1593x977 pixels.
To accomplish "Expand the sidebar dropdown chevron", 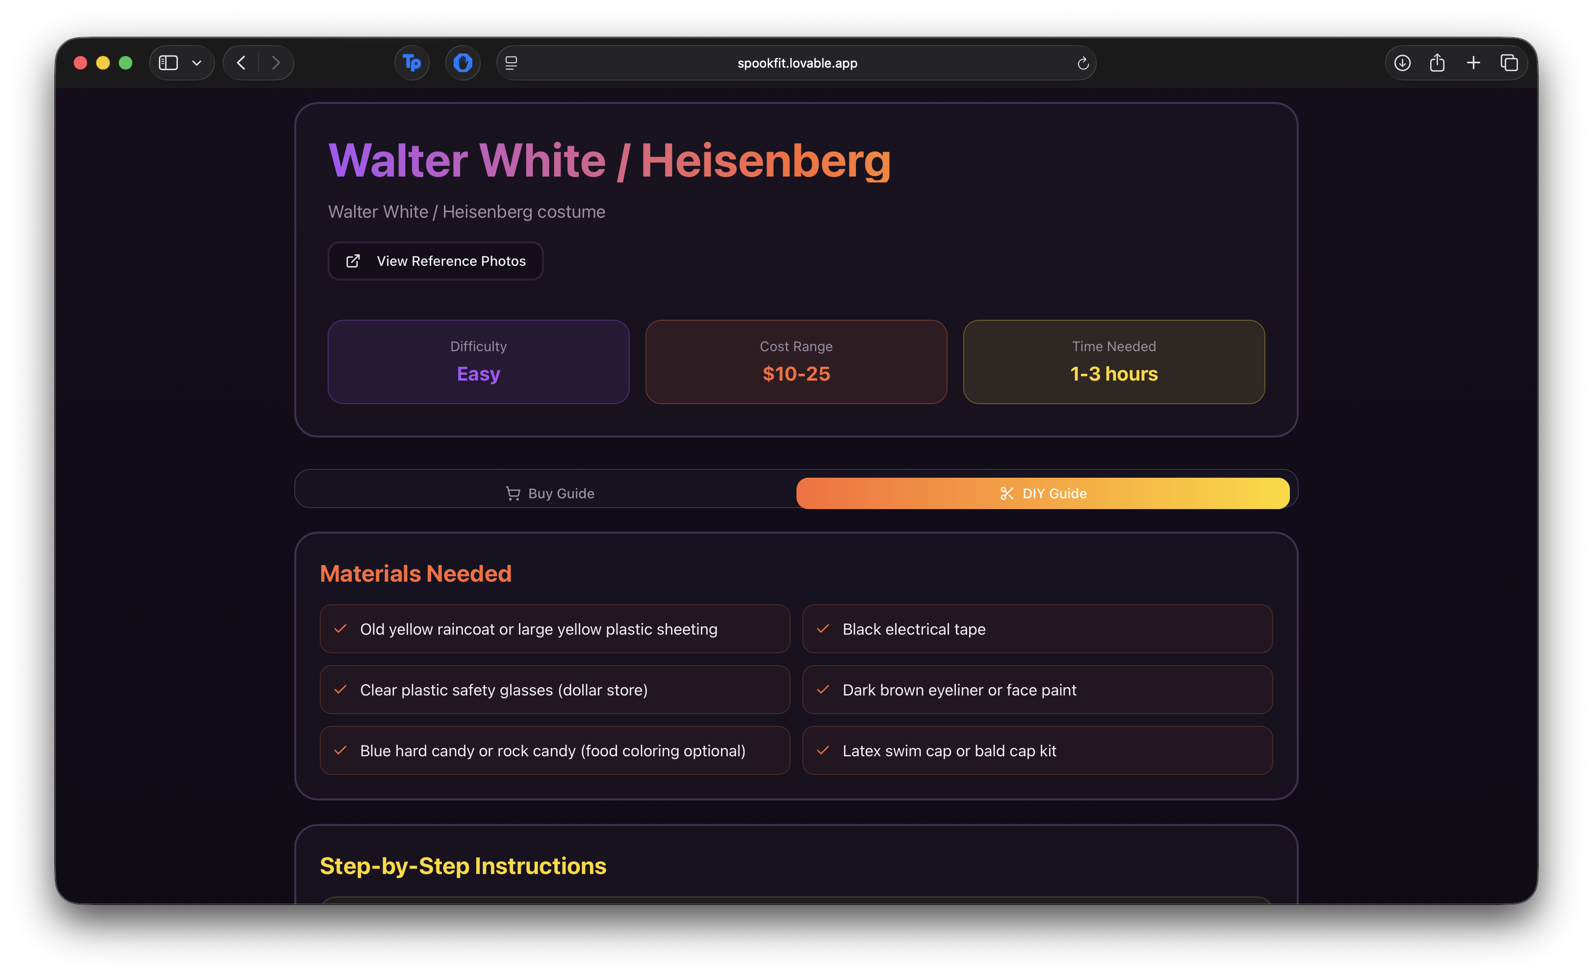I will point(197,63).
